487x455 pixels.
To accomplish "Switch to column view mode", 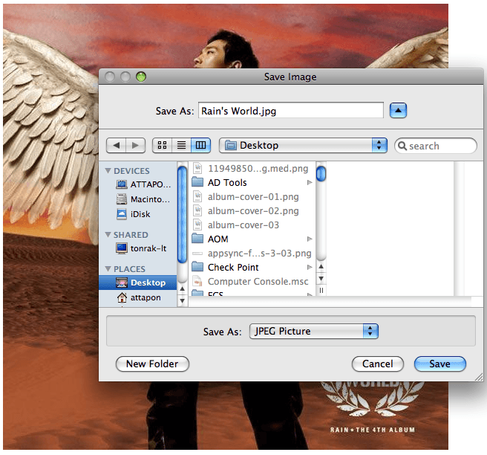I will [200, 145].
